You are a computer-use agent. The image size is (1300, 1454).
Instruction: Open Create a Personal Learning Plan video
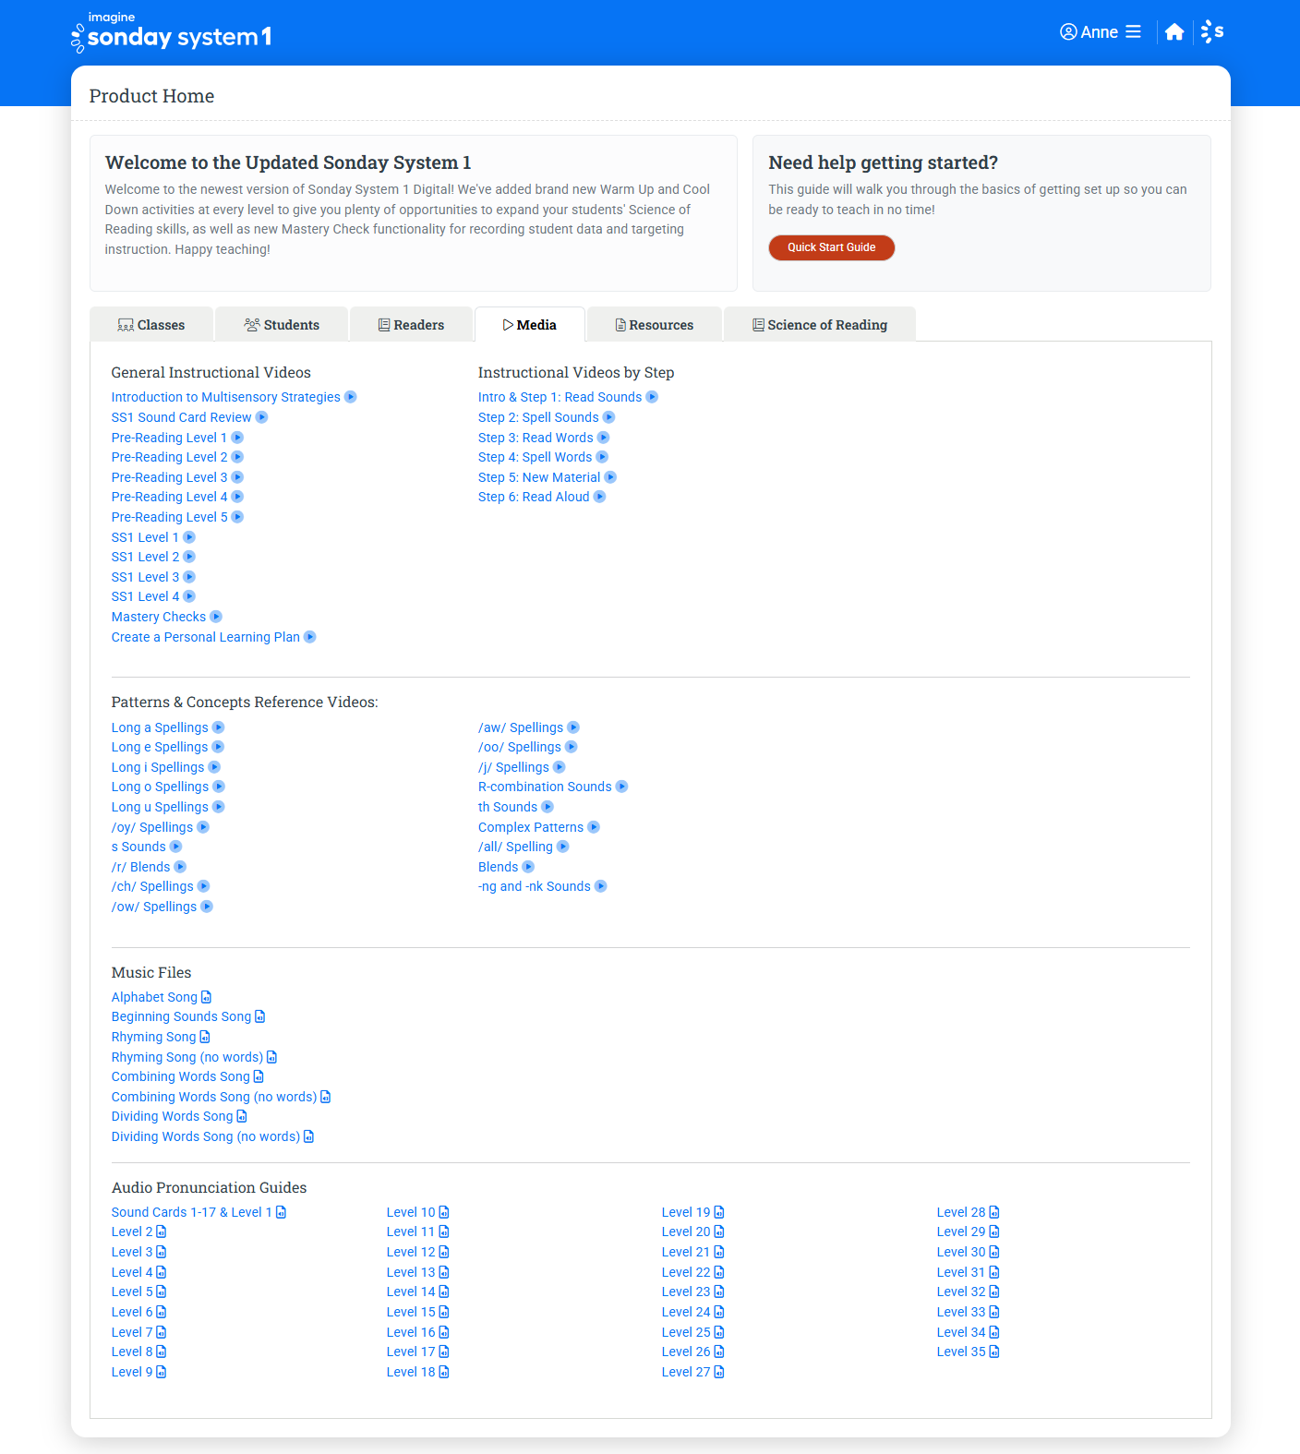pos(205,637)
